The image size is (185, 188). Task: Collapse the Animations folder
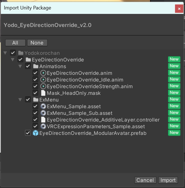click(20, 66)
